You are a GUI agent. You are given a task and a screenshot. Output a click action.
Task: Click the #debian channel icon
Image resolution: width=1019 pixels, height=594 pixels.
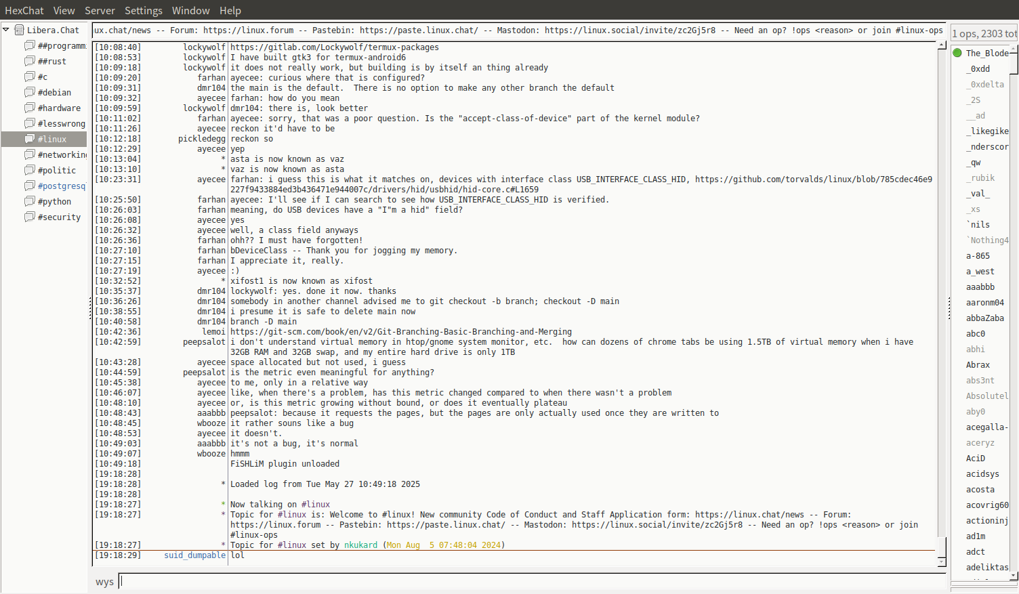click(30, 92)
